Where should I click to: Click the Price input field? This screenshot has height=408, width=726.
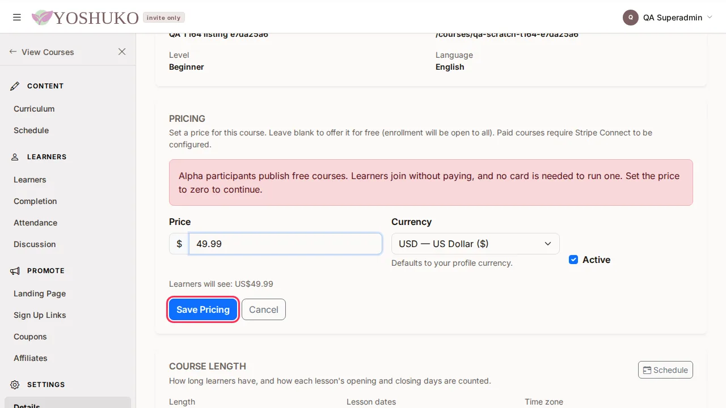(285, 244)
